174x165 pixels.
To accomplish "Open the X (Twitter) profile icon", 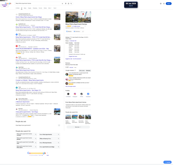I will point(69,94).
